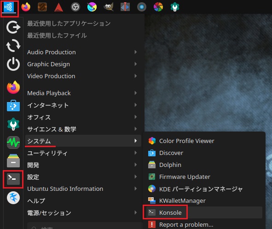272x229 pixels.
Task: Launch Firmware Updater from submenu
Action: [204, 177]
